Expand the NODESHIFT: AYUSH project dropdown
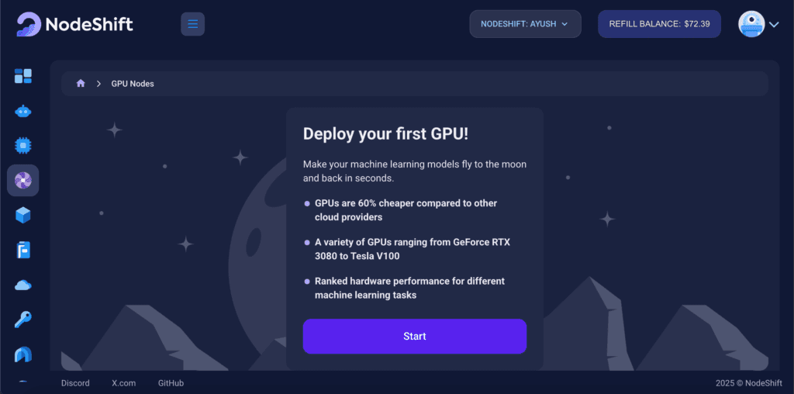Screen dimensions: 794x394 pos(525,24)
